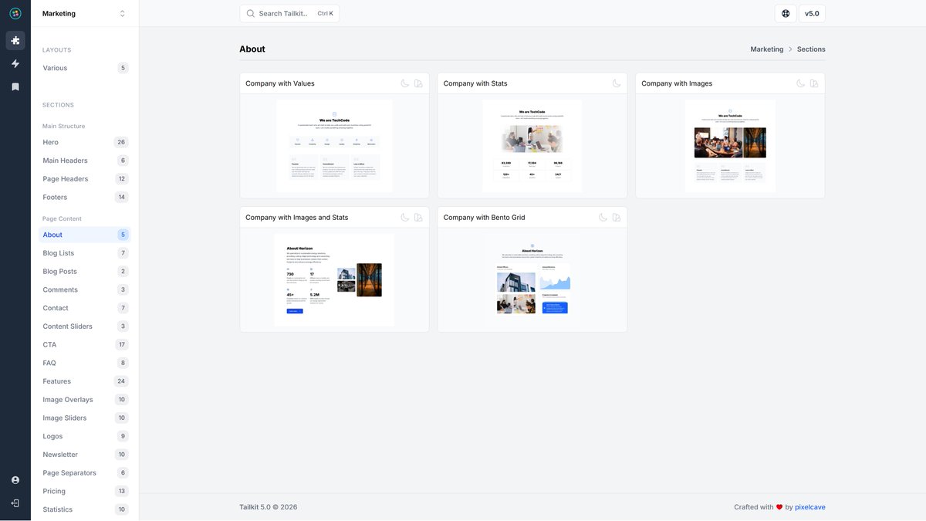Image resolution: width=926 pixels, height=521 pixels.
Task: Open the puzzle piece components section
Action: point(15,40)
